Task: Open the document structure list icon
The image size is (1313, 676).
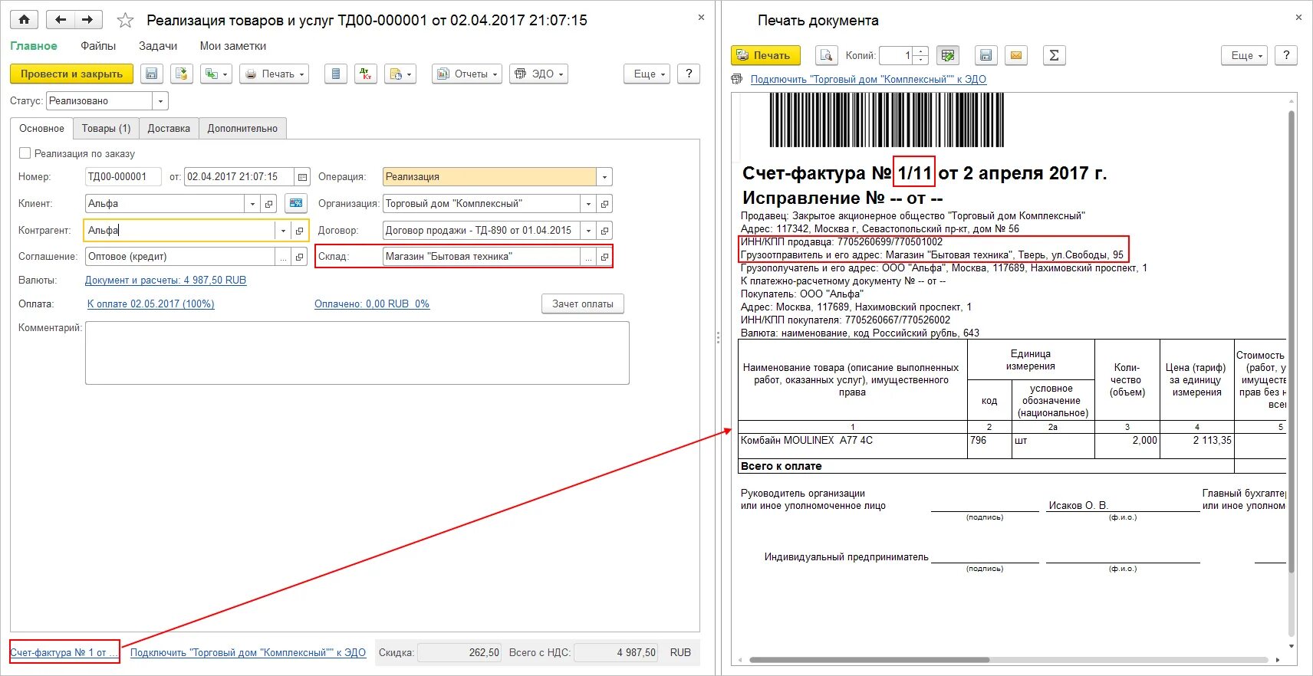Action: click(335, 74)
